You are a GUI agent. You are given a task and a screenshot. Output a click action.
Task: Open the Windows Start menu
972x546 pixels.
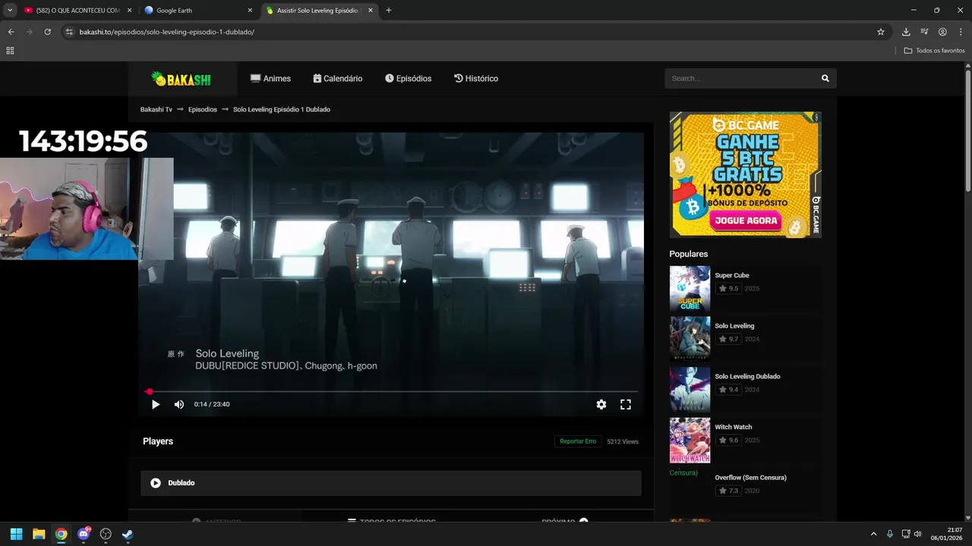tap(16, 534)
